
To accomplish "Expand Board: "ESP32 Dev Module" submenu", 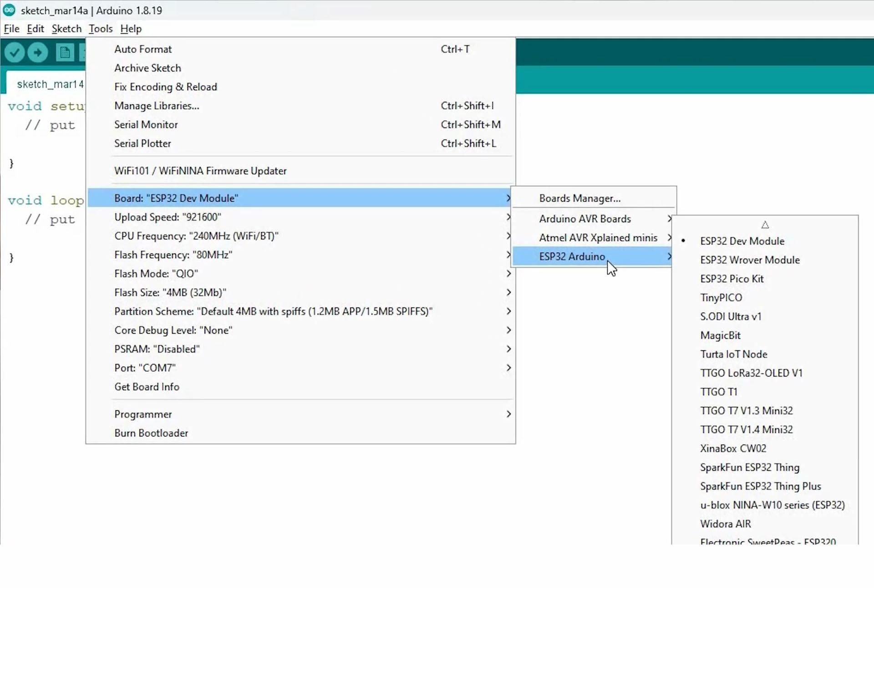I will [300, 198].
